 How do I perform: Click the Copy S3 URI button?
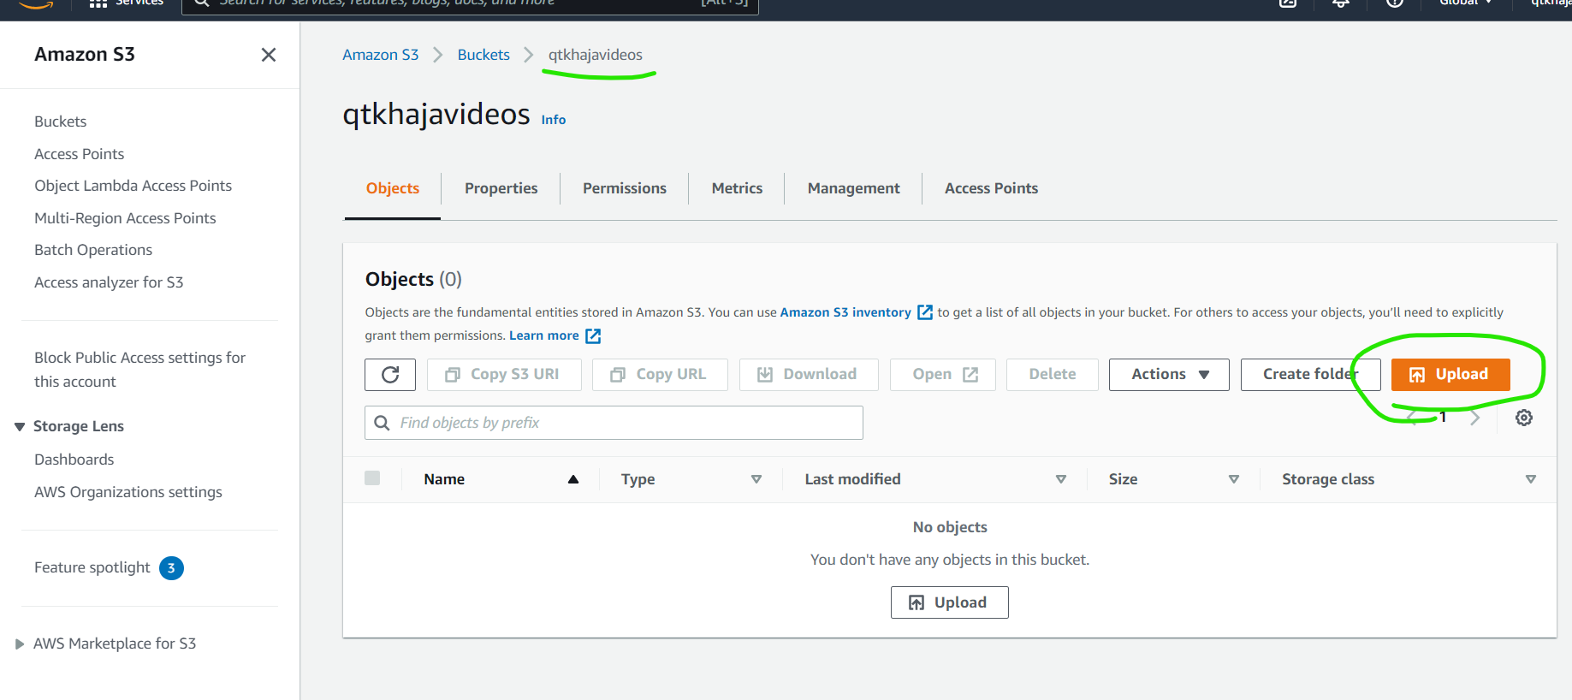(504, 375)
